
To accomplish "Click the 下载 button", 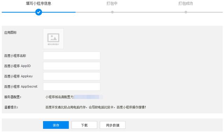I will click(84, 125).
